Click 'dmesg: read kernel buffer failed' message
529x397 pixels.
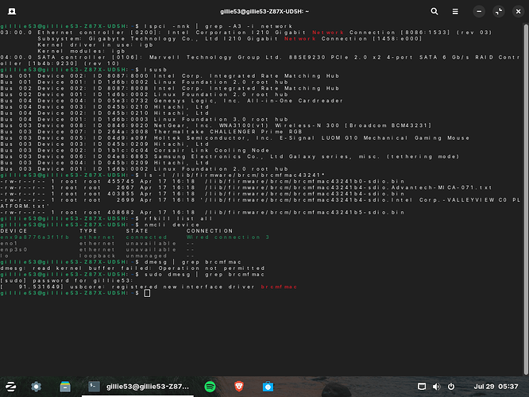click(133, 268)
